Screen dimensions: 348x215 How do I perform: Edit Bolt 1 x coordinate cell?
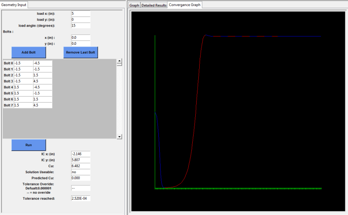click(23, 69)
